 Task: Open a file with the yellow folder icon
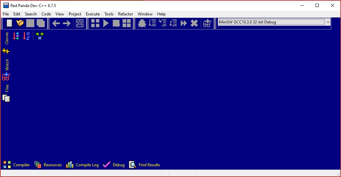coord(20,23)
